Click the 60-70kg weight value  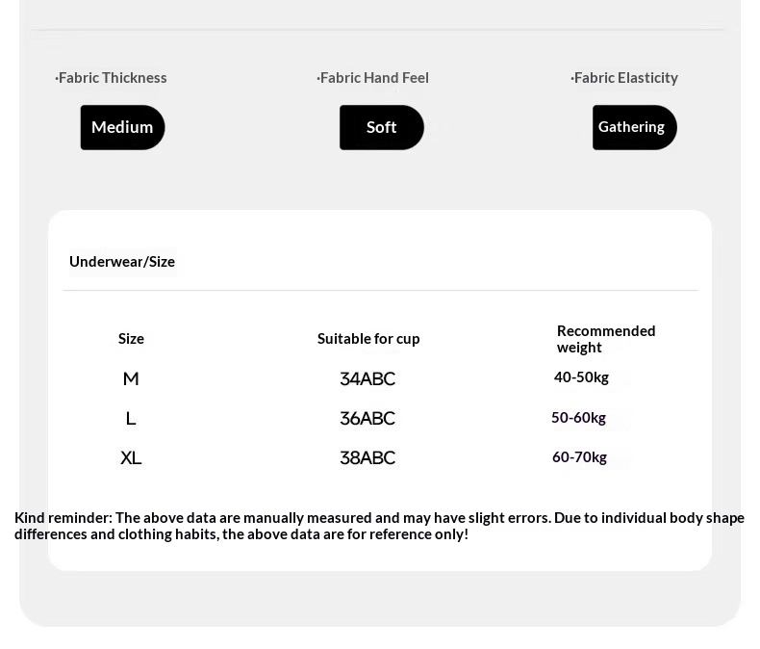coord(579,457)
